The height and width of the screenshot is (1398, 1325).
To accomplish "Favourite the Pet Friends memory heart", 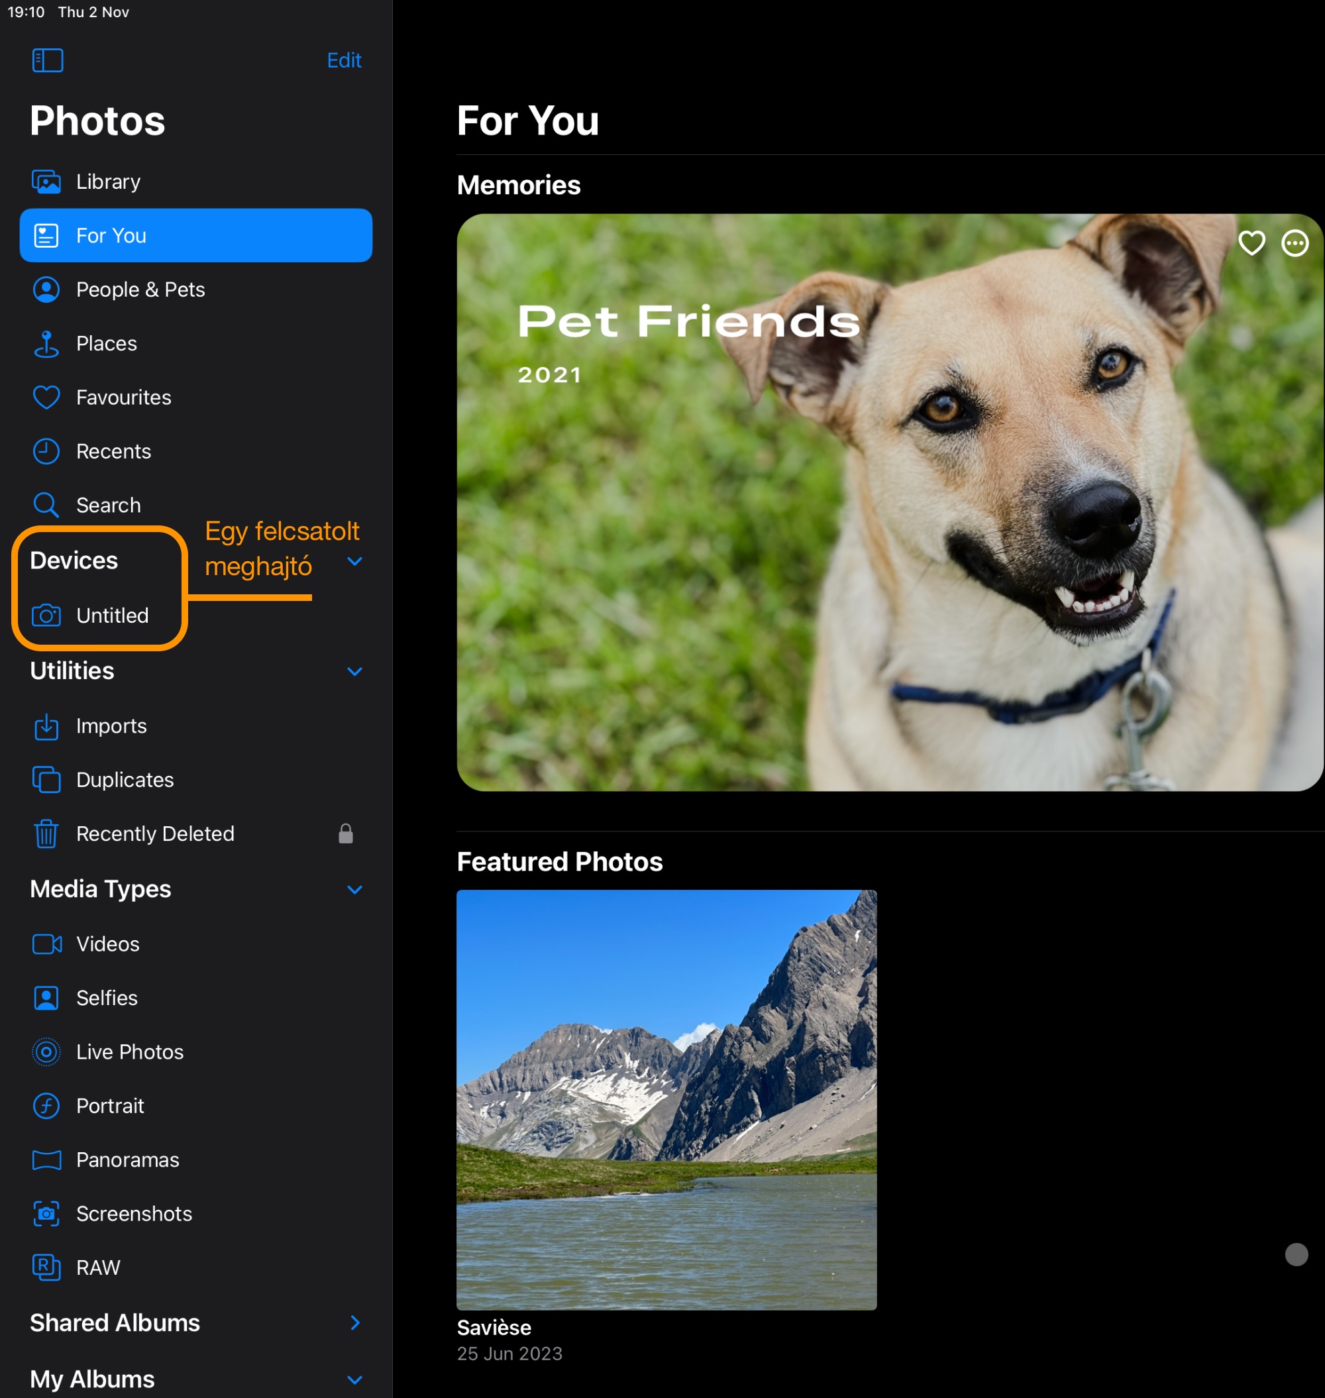I will point(1251,243).
